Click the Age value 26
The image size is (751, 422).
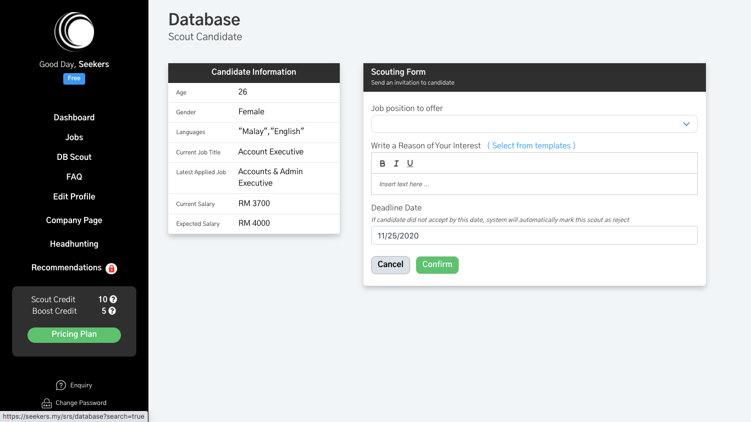click(243, 92)
